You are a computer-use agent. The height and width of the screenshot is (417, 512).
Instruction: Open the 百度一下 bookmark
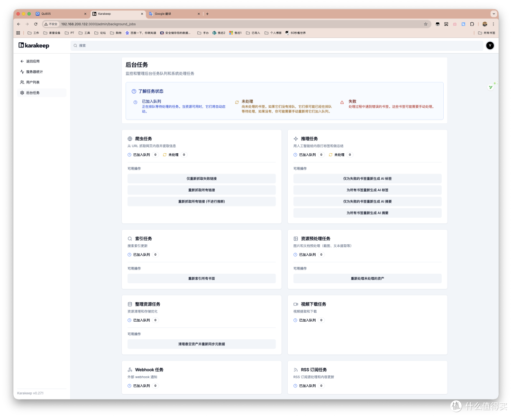click(x=141, y=33)
